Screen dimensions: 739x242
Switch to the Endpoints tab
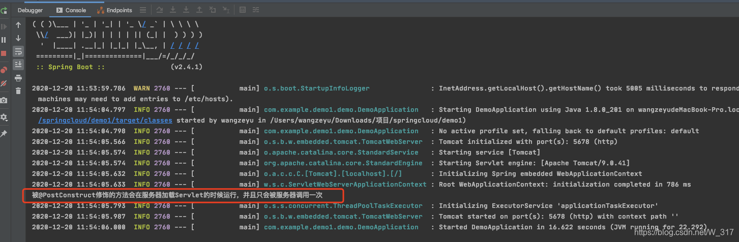point(114,10)
